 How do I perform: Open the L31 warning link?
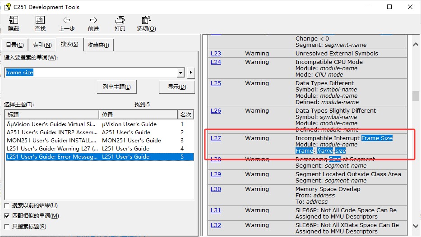coord(216,210)
